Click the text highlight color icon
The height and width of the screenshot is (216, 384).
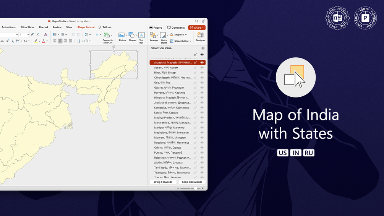[x=36, y=41]
